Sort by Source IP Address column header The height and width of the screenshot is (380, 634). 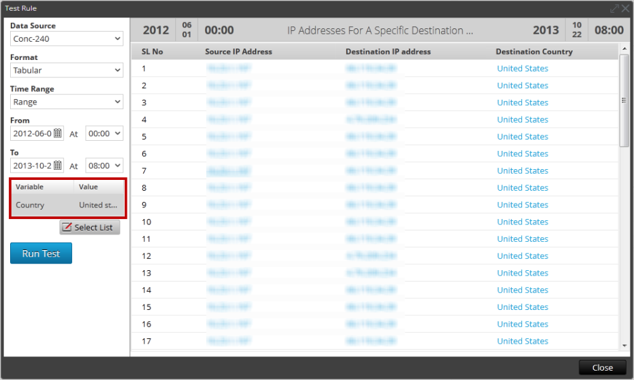239,52
